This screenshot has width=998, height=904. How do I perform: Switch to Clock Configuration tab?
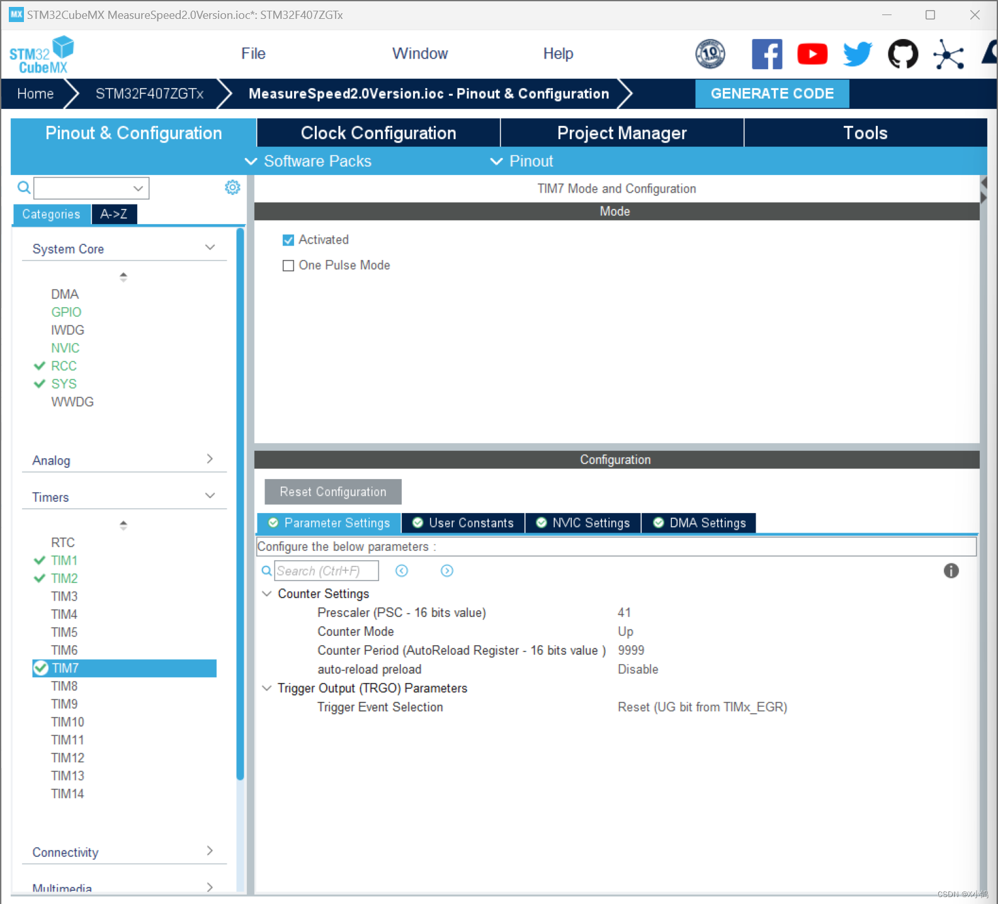378,133
